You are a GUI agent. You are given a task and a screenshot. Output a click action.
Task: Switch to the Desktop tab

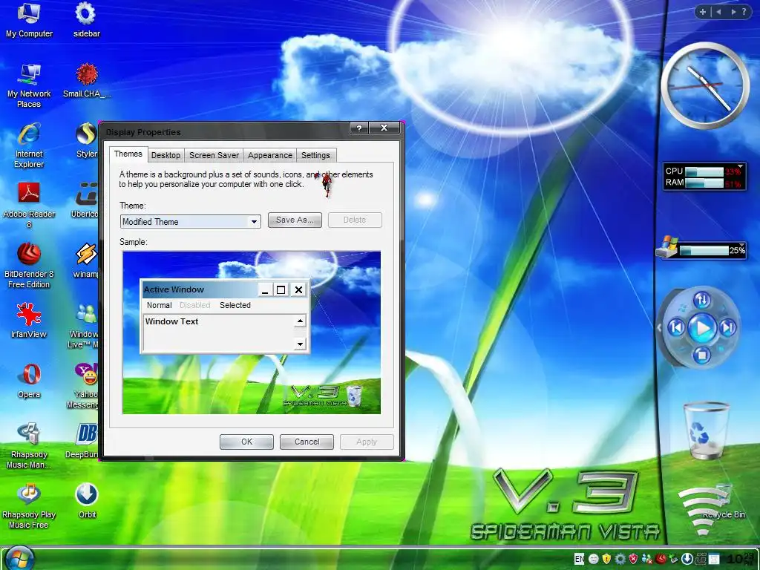pyautogui.click(x=166, y=155)
